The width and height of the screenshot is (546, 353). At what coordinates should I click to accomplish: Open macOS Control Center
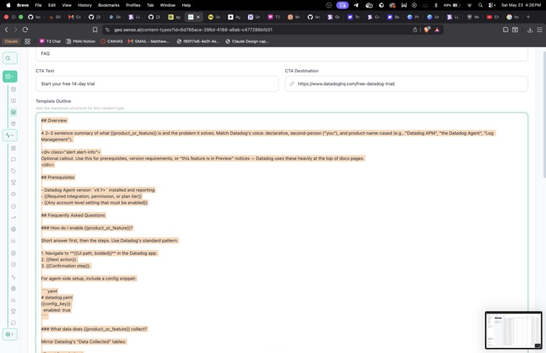pos(491,5)
